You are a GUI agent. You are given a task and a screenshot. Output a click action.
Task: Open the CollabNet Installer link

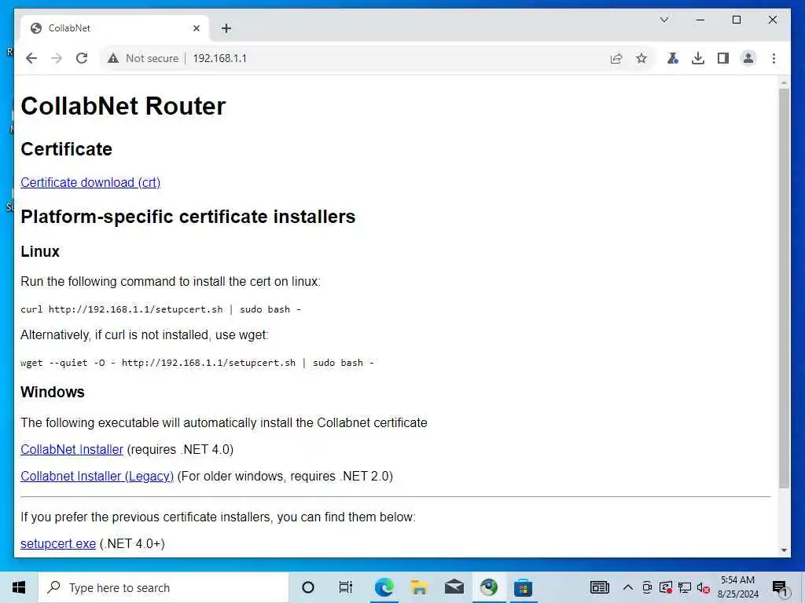[x=72, y=449]
